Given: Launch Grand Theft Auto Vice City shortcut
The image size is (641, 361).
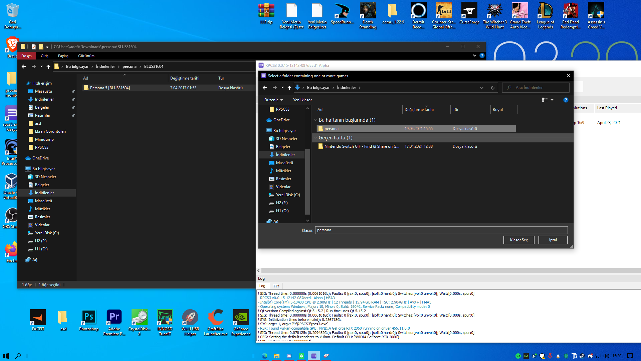Looking at the screenshot, I should pyautogui.click(x=520, y=16).
